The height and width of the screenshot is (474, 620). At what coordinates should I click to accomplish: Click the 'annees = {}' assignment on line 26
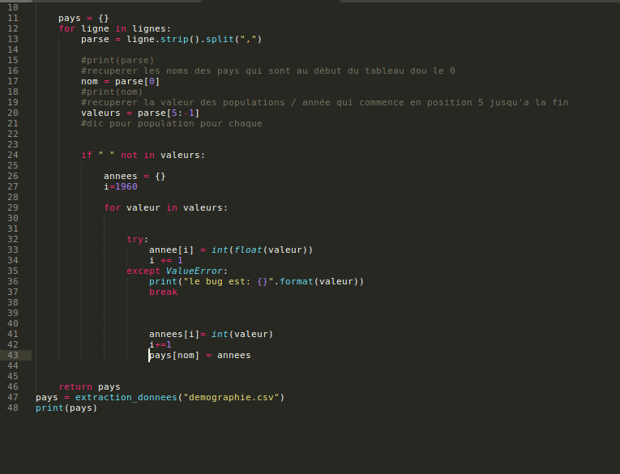point(135,177)
